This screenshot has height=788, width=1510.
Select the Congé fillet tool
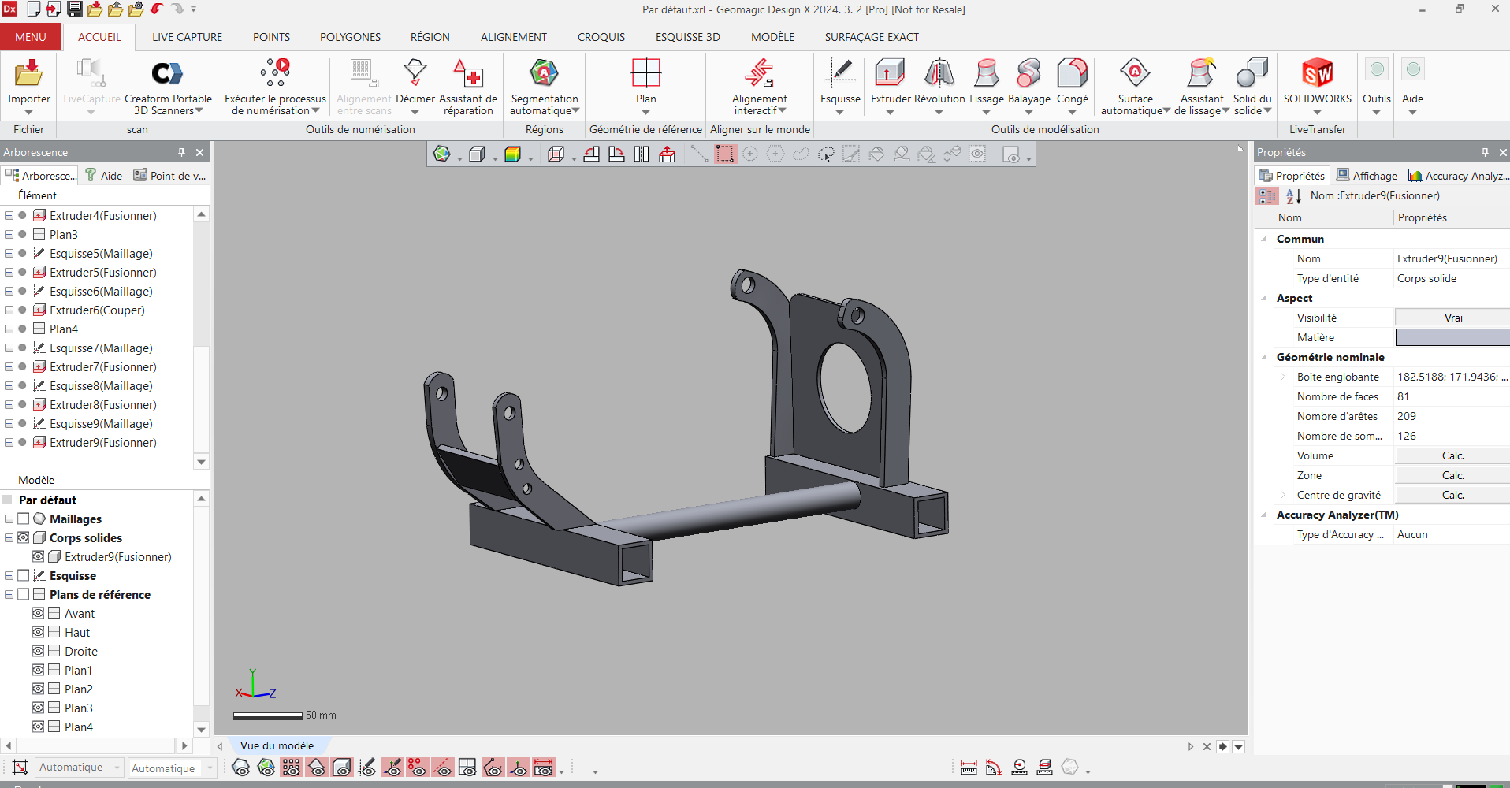coord(1072,73)
